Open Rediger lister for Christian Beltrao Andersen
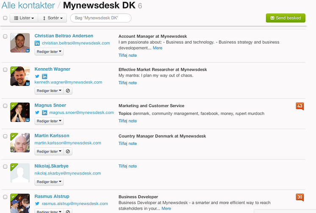 [x=49, y=52]
